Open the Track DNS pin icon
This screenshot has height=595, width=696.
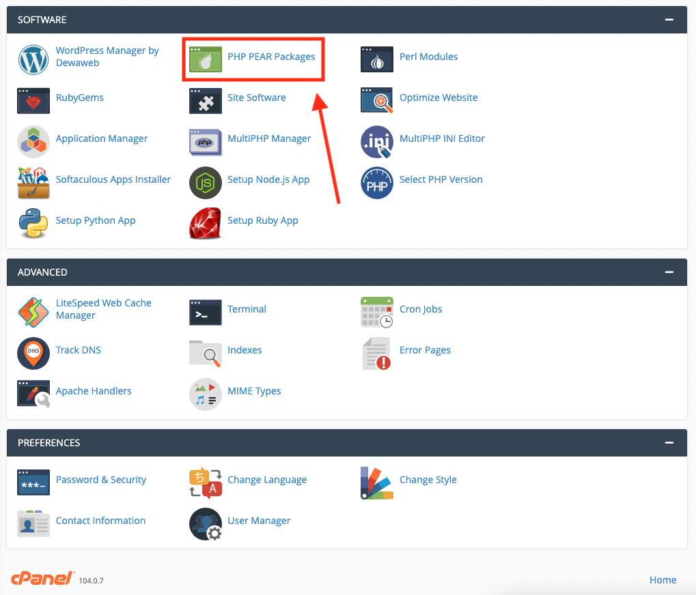pos(33,353)
